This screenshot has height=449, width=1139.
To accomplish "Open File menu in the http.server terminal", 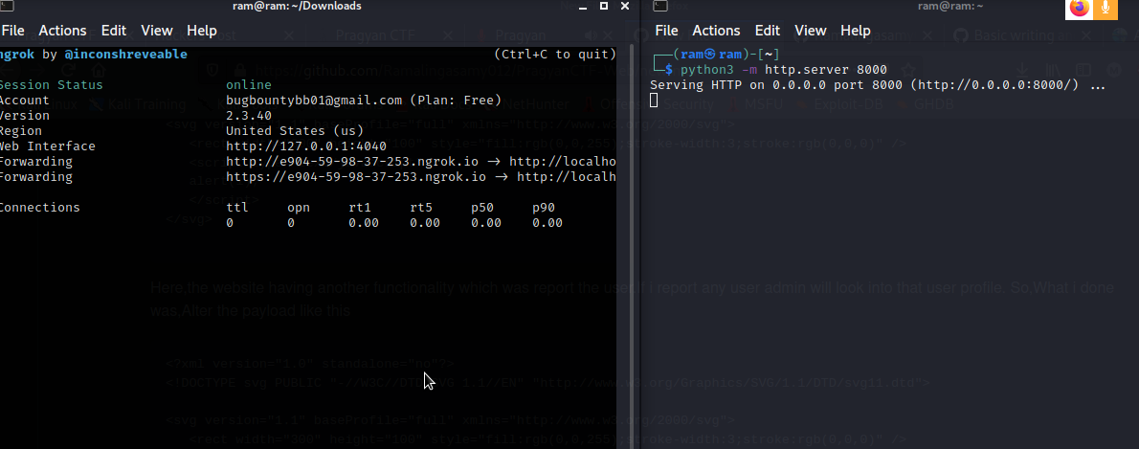I will [666, 31].
